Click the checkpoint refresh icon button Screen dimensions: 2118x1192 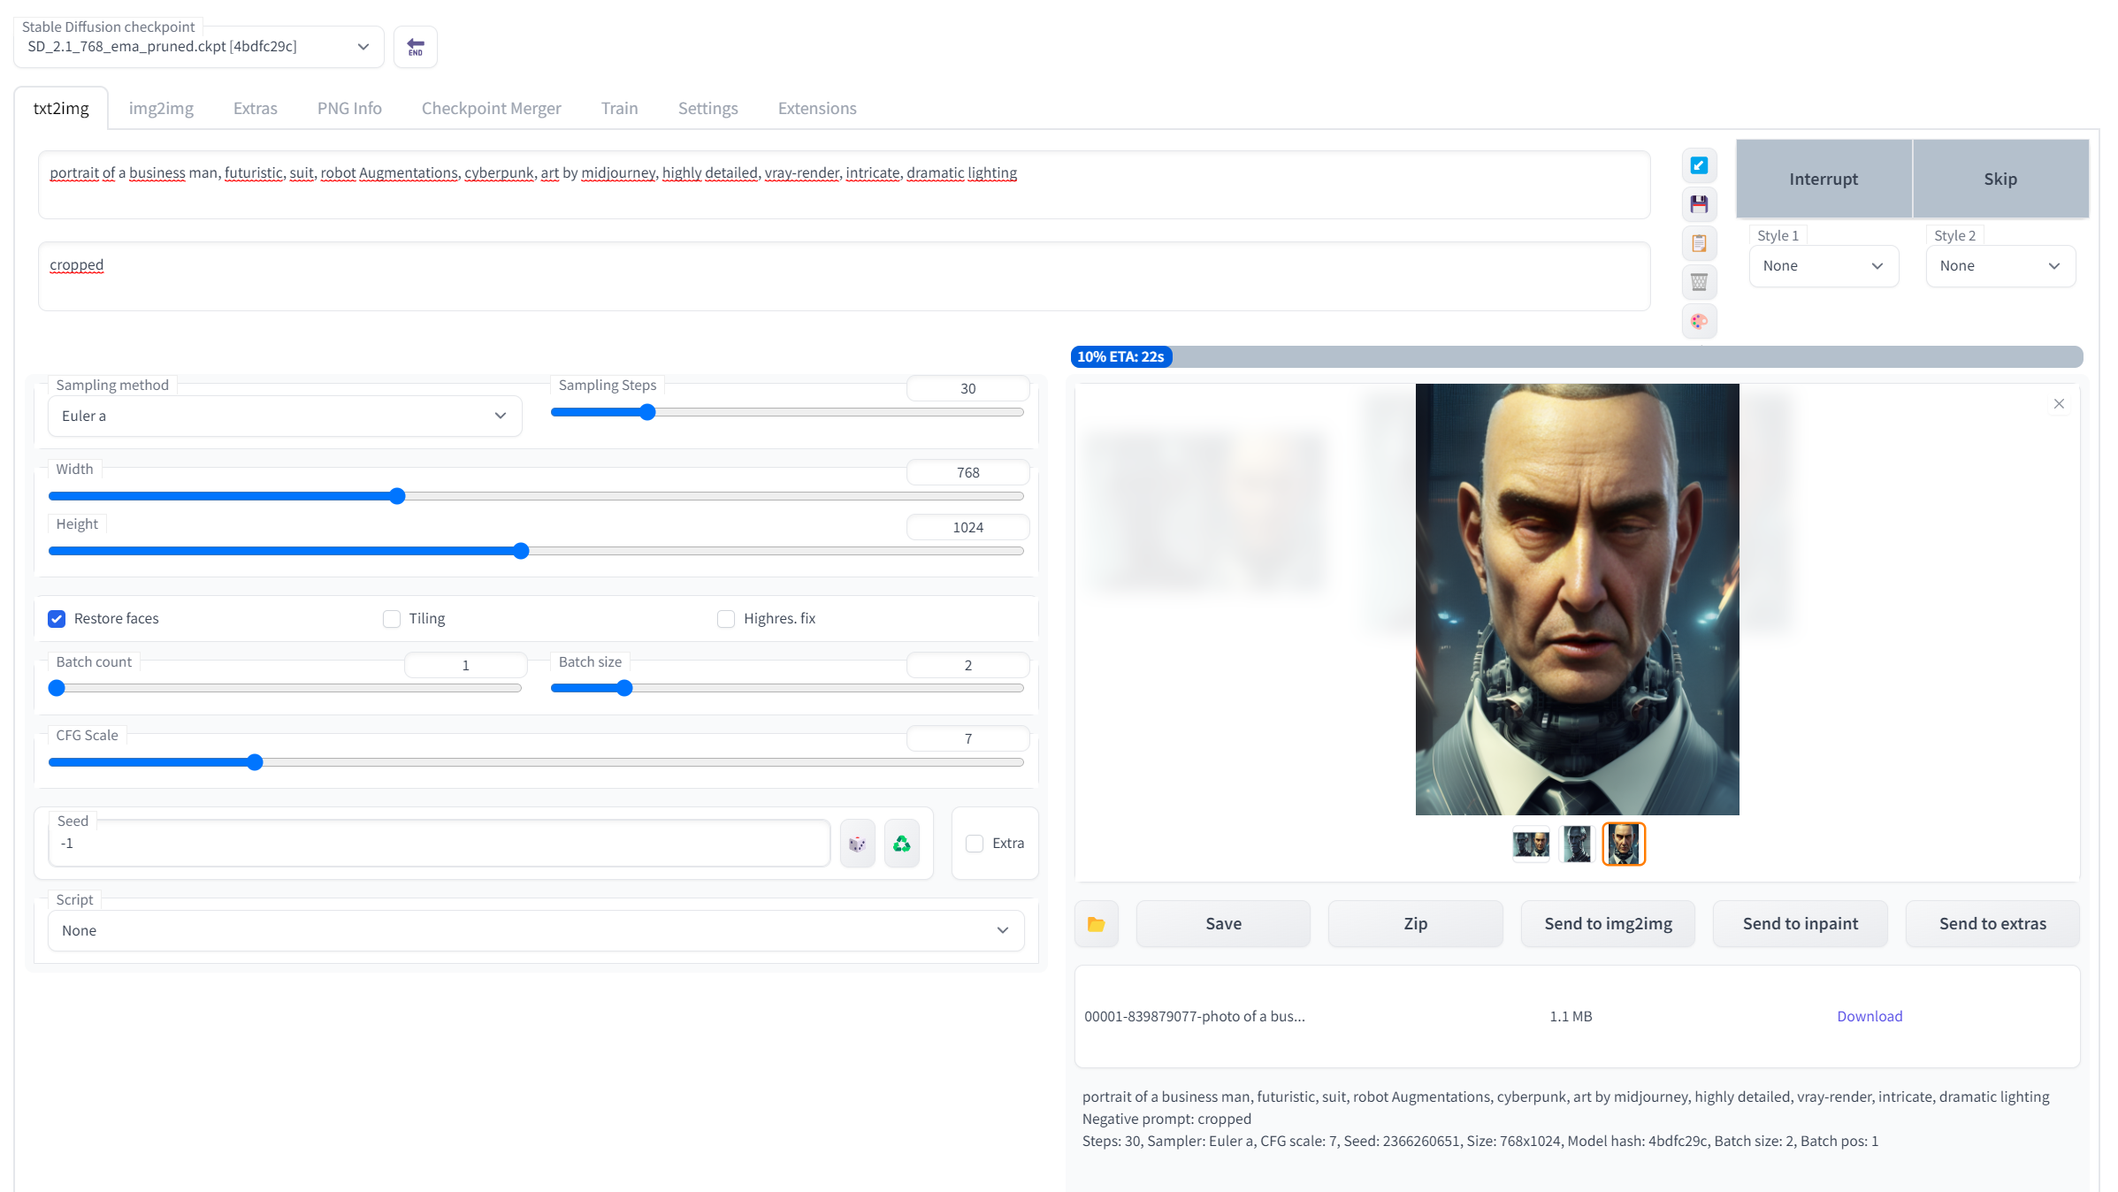tap(415, 47)
